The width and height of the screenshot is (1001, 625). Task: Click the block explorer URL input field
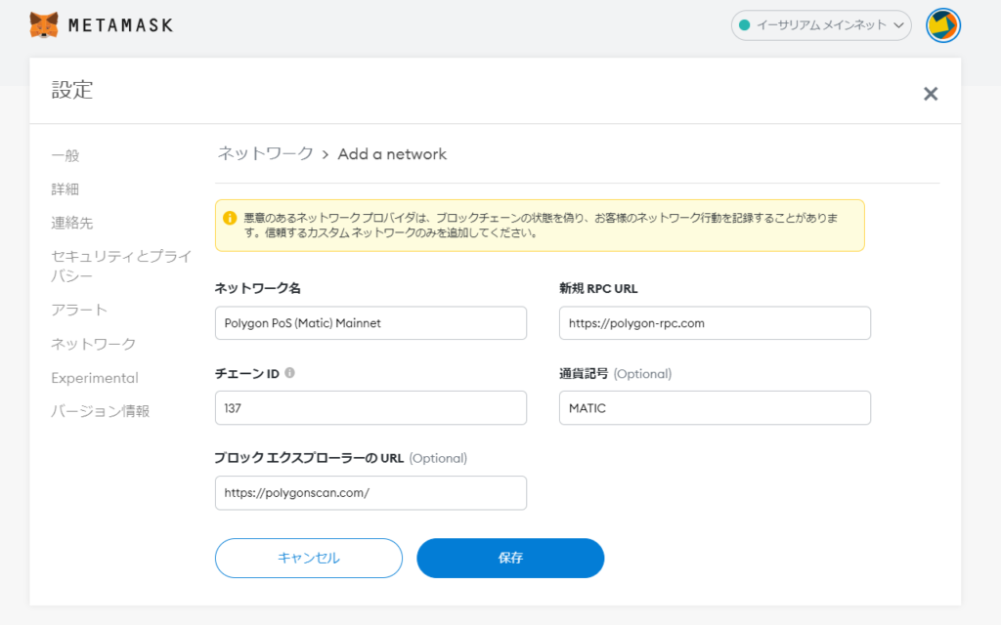coord(370,492)
